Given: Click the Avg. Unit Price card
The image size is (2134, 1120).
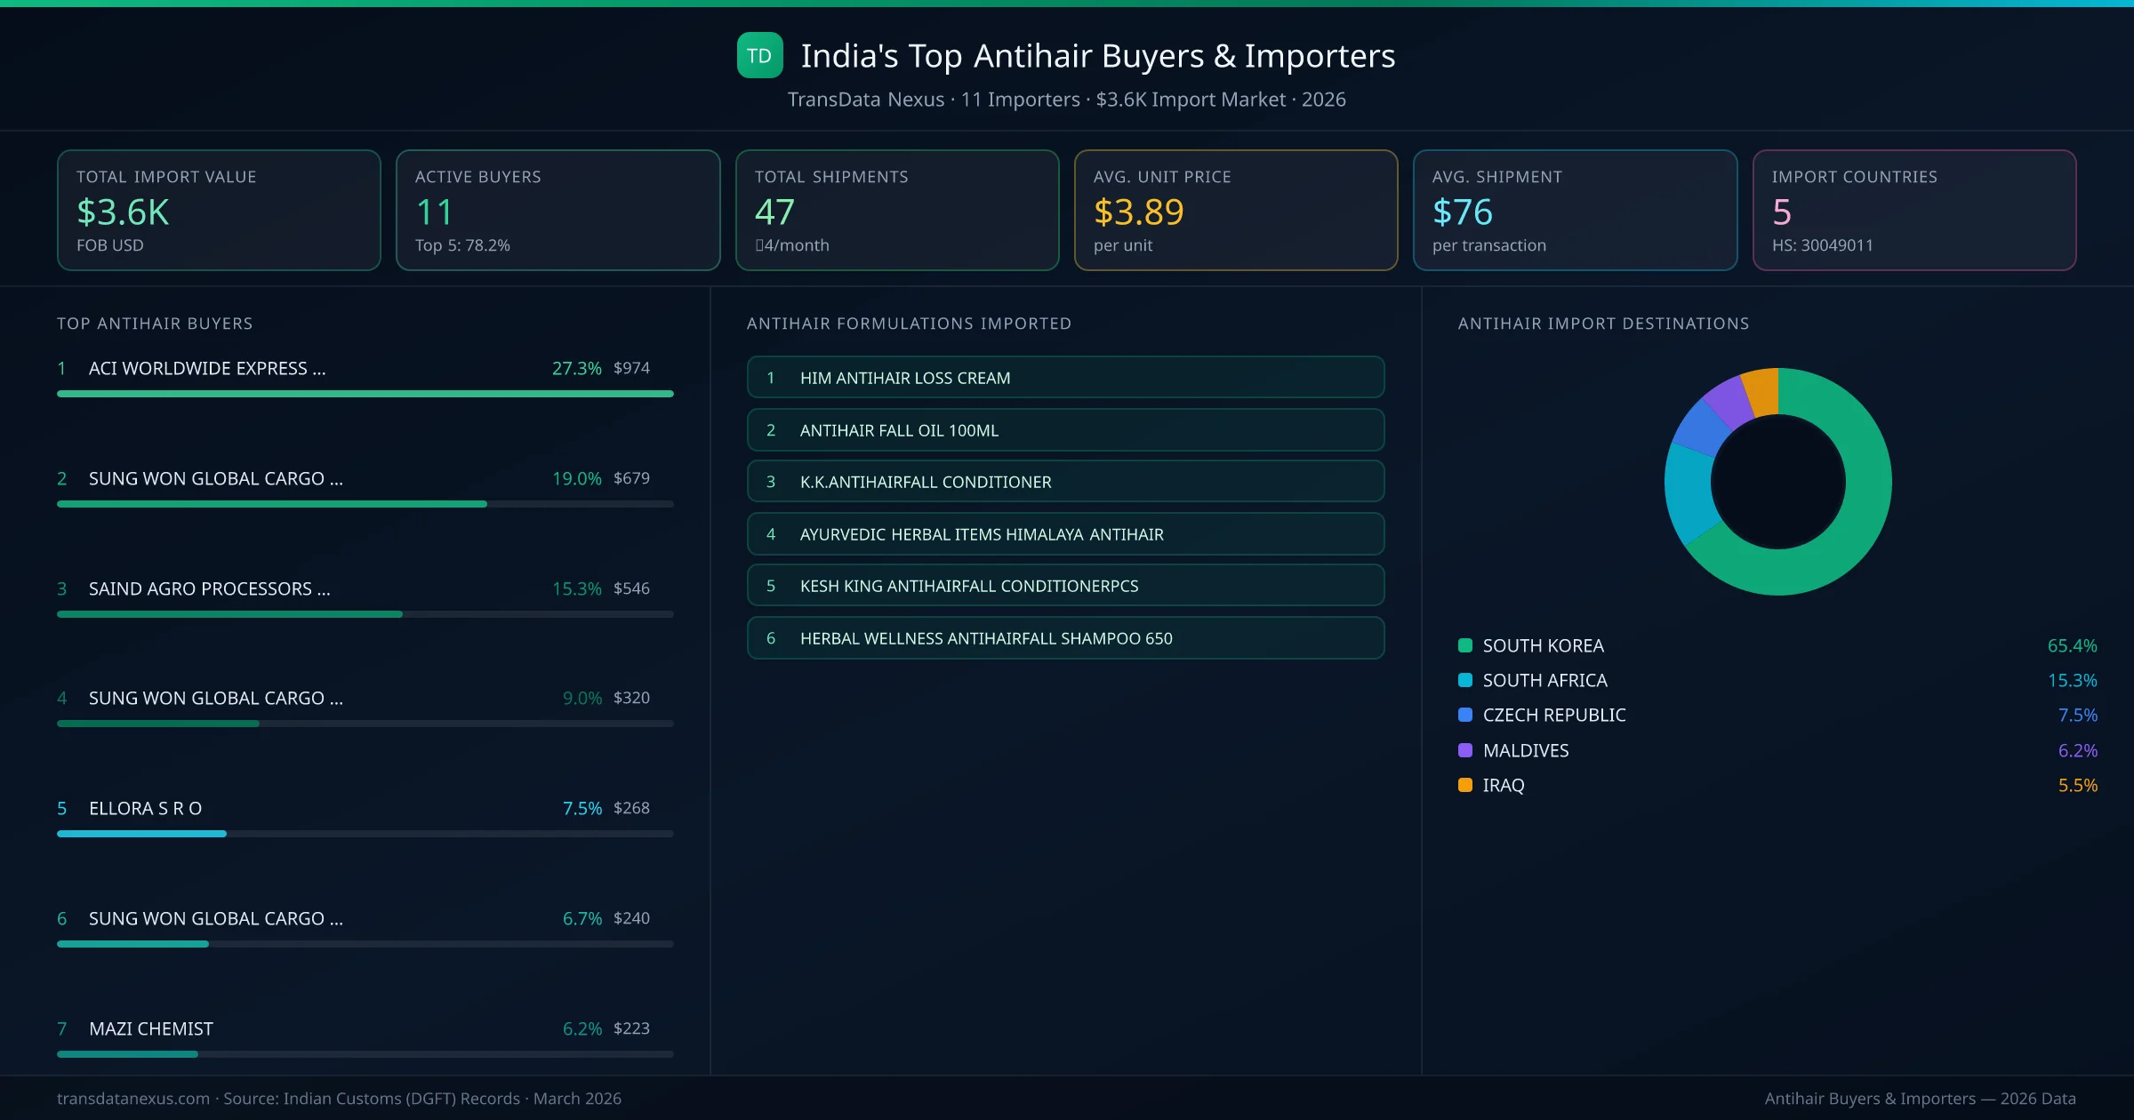Looking at the screenshot, I should tap(1235, 210).
